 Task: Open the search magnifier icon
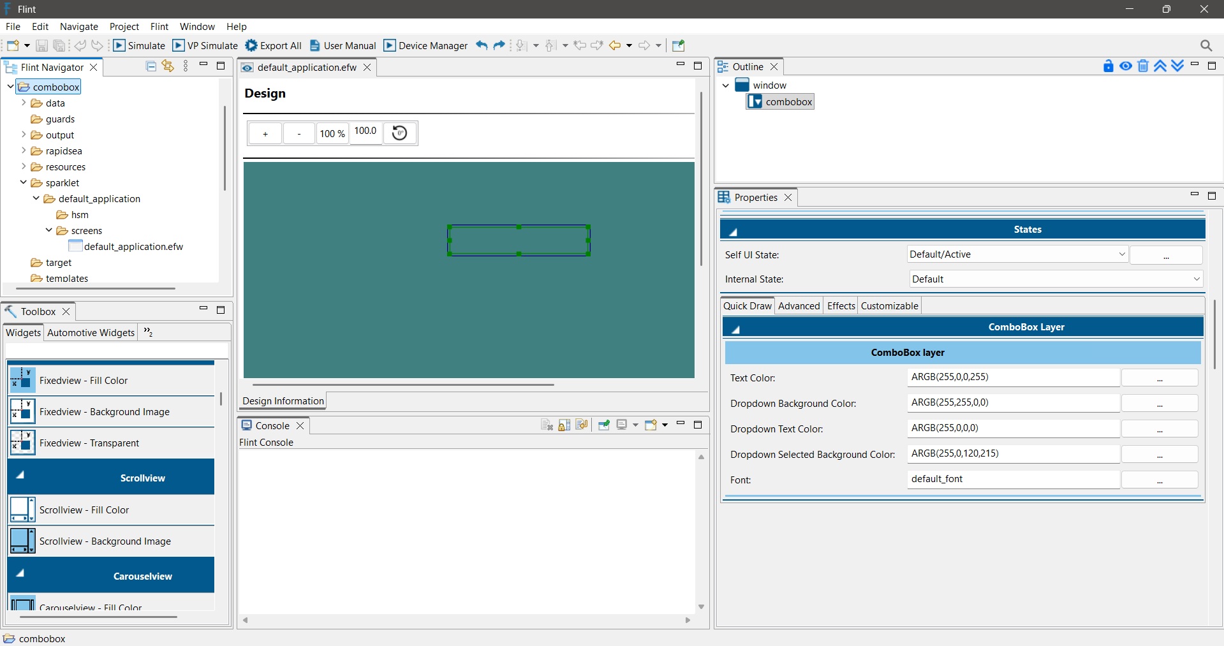(x=1206, y=45)
